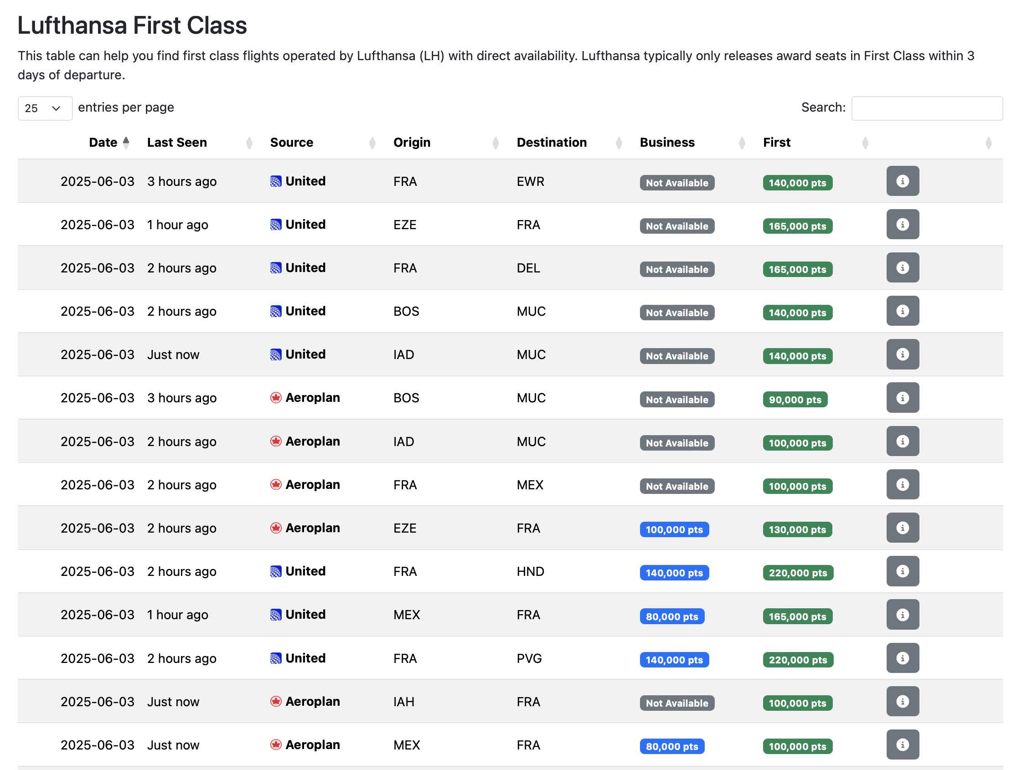Click the 220,000 pts First badge for FRA-HND
1022x770 pixels.
coord(797,573)
